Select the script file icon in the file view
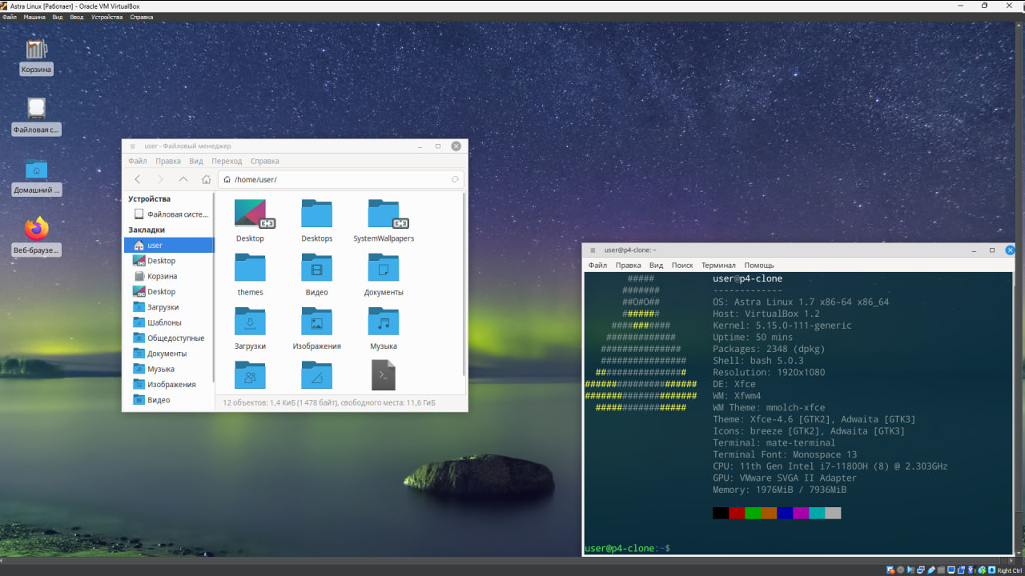1025x576 pixels. click(x=384, y=375)
